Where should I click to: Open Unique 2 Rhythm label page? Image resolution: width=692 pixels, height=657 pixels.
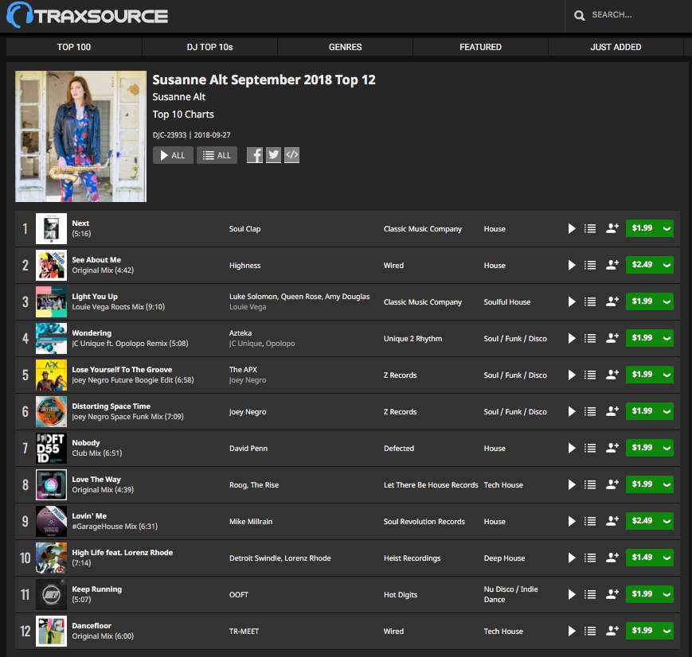(x=412, y=339)
